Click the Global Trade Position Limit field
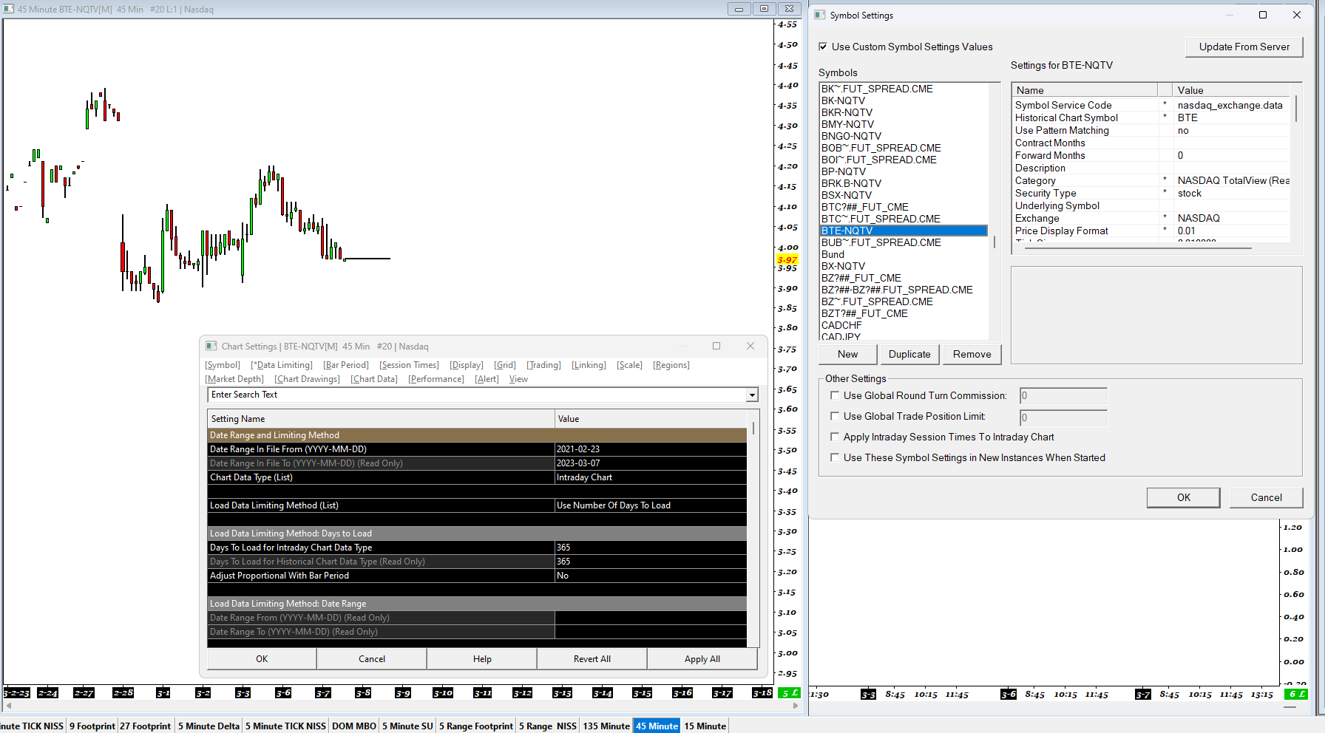Viewport: 1325px width, 733px height. click(1063, 417)
